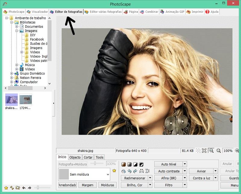Switch to the Objecto tab
The width and height of the screenshot is (241, 194).
75,157
